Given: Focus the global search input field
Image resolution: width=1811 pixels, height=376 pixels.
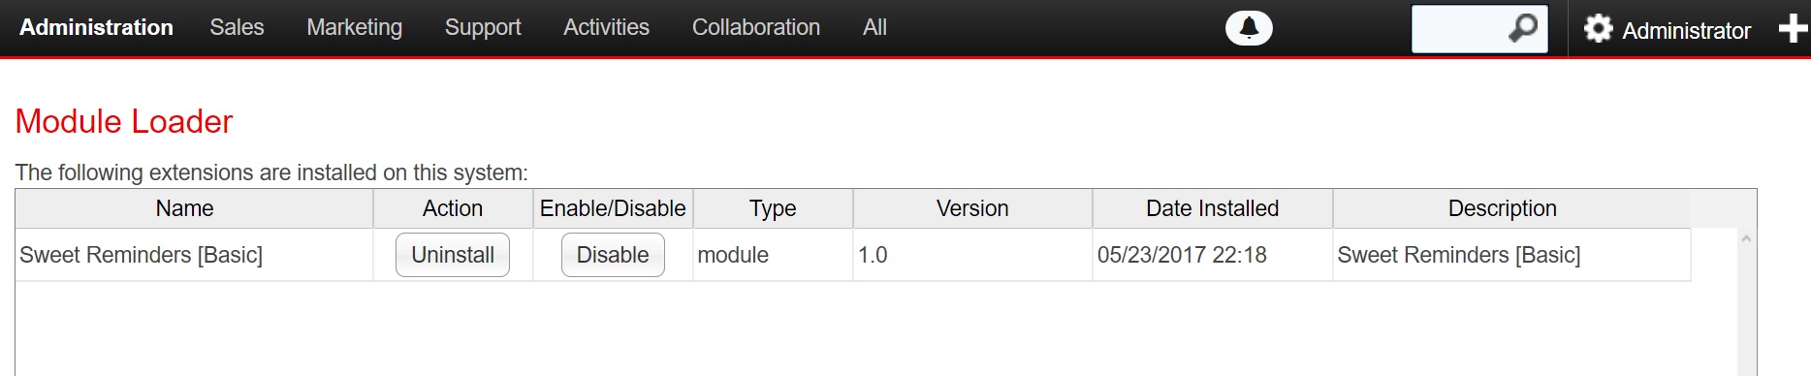Looking at the screenshot, I should click(1458, 28).
